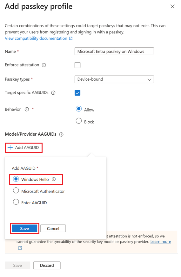Click the Behavior info icon
Image resolution: width=181 pixels, height=277 pixels.
pyautogui.click(x=27, y=109)
